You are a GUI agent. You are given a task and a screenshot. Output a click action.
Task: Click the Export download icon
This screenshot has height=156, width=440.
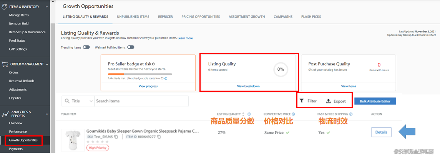[x=328, y=101]
